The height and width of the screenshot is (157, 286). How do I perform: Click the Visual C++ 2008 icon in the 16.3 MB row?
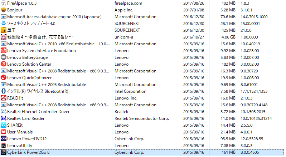click(x=4, y=71)
